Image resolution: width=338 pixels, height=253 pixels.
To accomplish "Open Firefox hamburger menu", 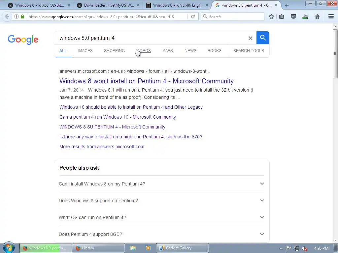I will coord(331,16).
